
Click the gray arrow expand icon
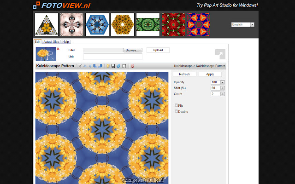220,54
